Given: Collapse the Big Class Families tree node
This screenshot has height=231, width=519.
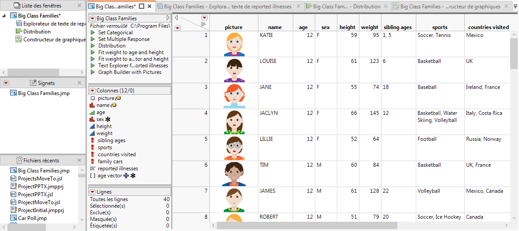Looking at the screenshot, I should point(4,16).
